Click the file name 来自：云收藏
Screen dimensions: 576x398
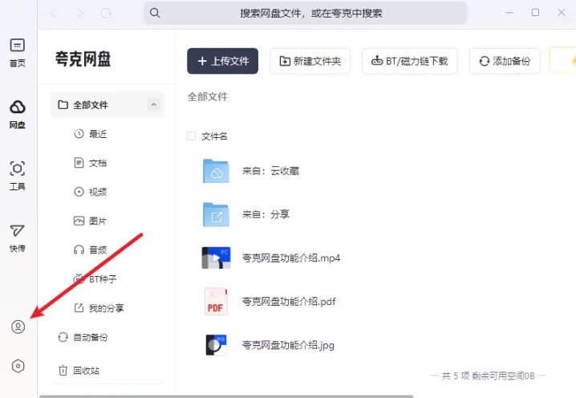[x=270, y=171]
